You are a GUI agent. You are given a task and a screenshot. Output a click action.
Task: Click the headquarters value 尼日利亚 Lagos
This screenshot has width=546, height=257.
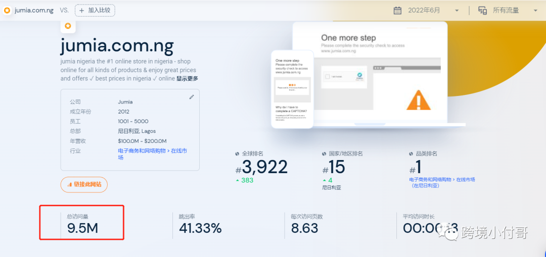tap(137, 131)
